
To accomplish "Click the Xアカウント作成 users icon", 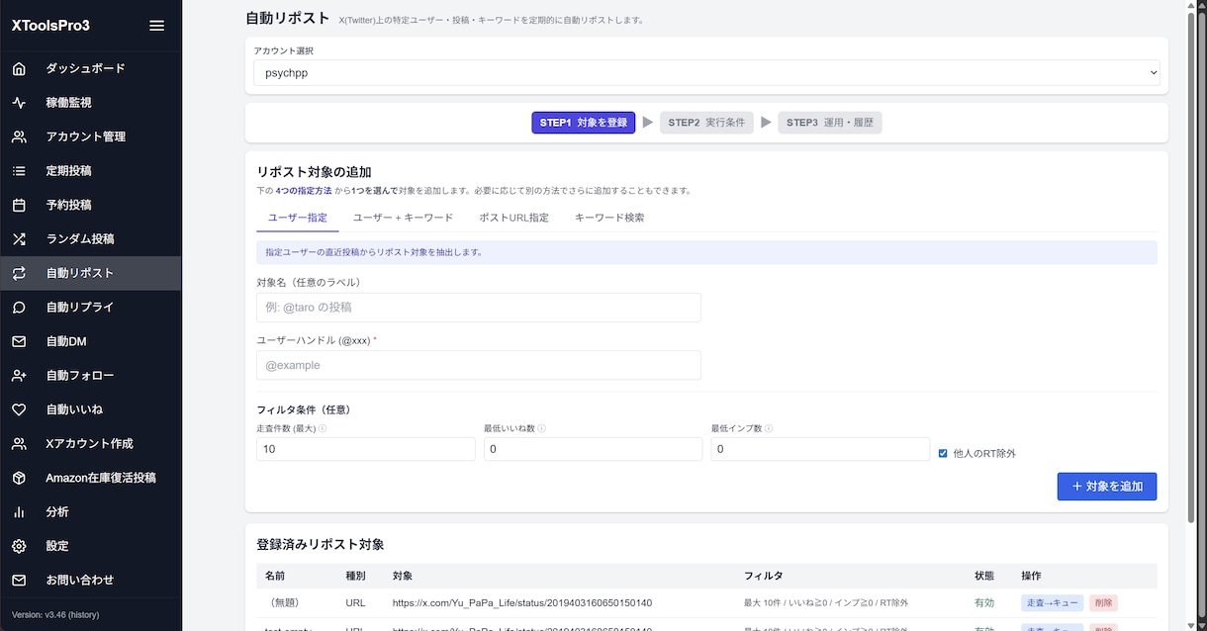I will (x=19, y=444).
